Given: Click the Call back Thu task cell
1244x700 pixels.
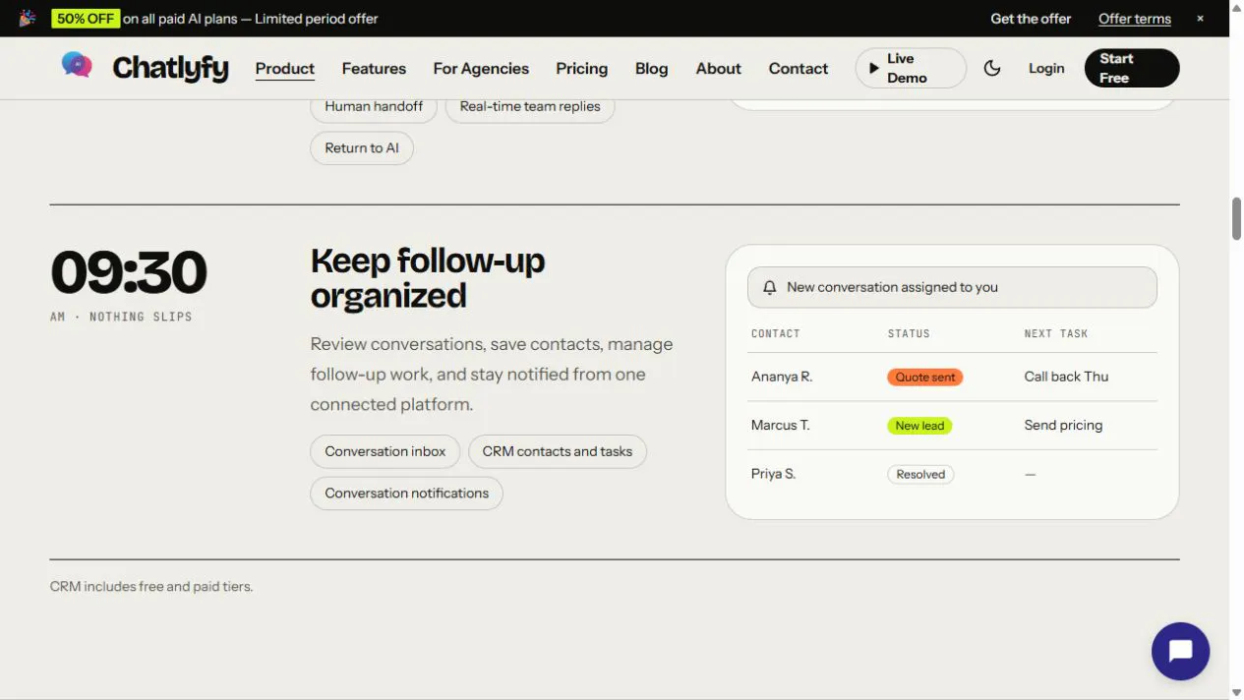Looking at the screenshot, I should (1066, 377).
